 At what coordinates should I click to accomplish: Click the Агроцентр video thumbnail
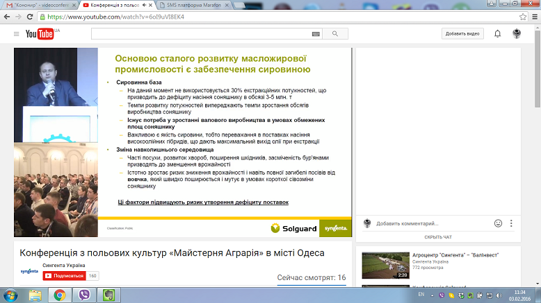(385, 266)
